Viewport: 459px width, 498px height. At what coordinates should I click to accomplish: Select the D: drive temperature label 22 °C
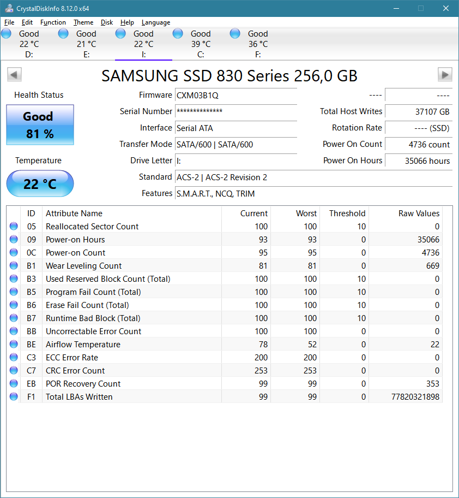click(29, 44)
